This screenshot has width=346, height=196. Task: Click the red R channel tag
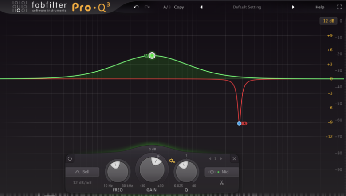pos(244,123)
